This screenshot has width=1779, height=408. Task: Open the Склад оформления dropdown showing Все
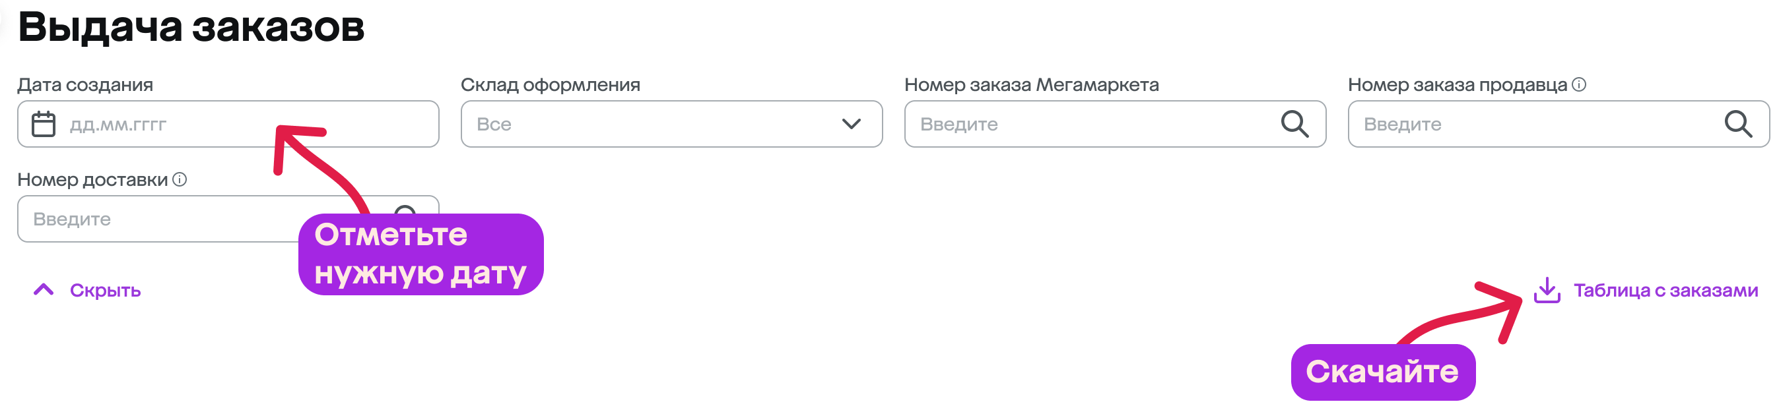(x=671, y=124)
